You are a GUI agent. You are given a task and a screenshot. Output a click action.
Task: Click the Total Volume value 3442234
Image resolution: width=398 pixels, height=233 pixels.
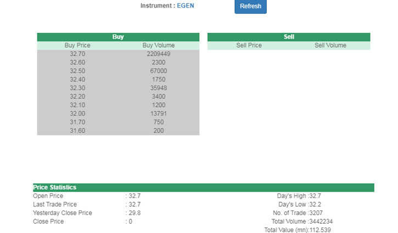pos(321,221)
